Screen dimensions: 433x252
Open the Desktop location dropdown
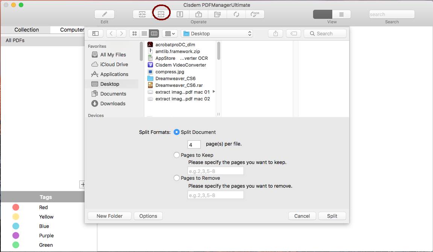pos(217,33)
